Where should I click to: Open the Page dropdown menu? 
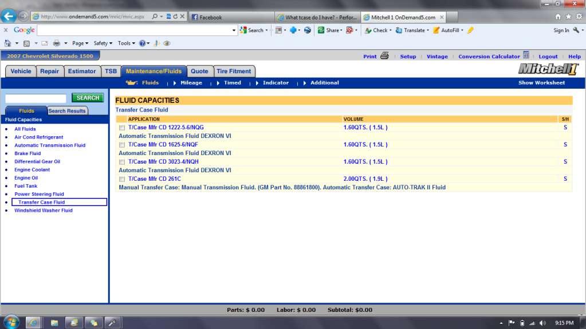pos(80,43)
